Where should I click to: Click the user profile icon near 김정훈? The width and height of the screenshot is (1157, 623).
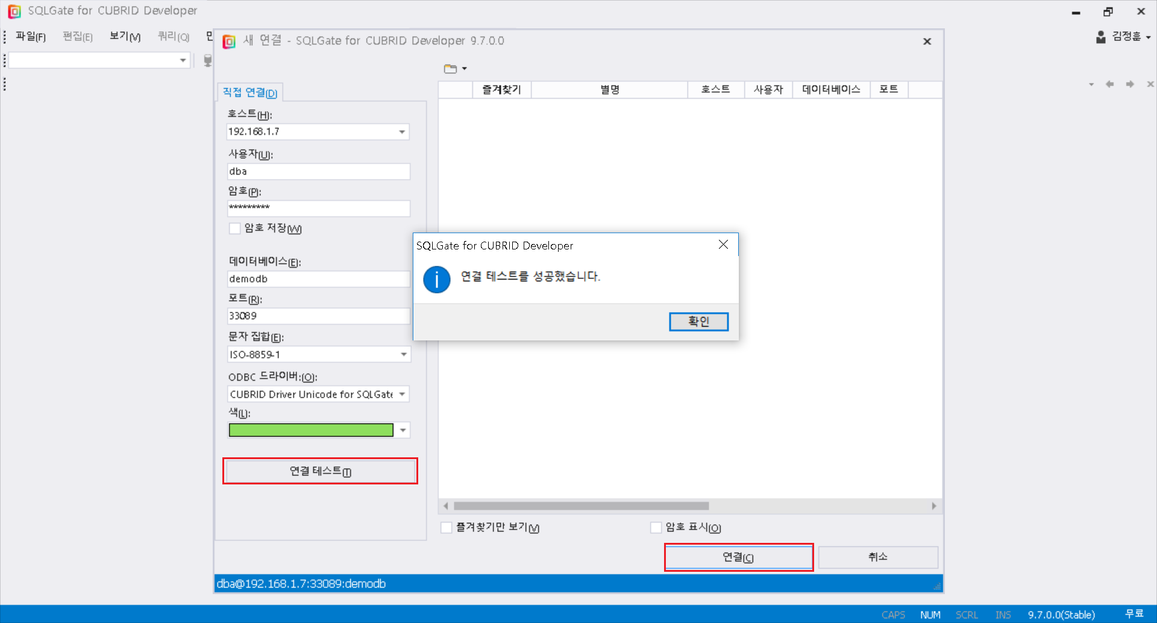1100,37
